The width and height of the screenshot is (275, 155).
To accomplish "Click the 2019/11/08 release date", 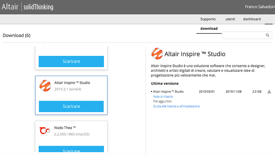I will coord(234,91).
